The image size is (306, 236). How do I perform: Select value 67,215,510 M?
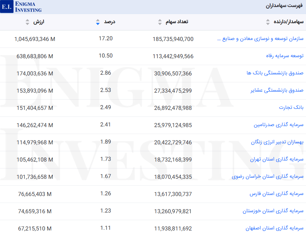pos(35,229)
